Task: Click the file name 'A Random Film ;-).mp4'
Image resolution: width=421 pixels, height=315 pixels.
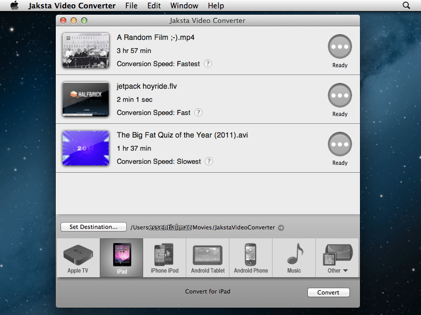Action: click(x=155, y=37)
